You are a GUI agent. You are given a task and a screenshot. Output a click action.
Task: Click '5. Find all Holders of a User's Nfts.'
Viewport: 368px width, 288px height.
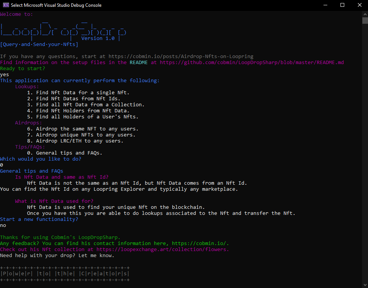coord(83,116)
